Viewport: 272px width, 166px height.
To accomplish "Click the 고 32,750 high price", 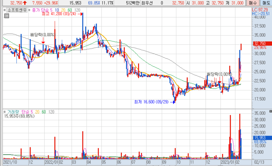I will 215,3.
